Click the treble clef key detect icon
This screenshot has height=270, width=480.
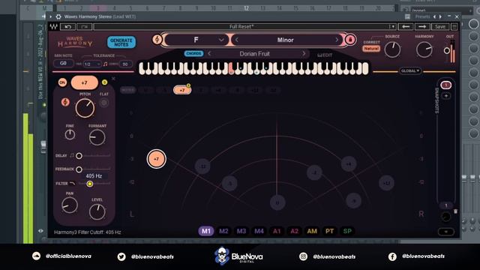pos(157,40)
